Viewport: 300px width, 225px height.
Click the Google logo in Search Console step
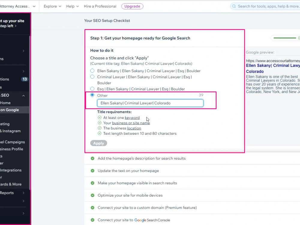[140, 220]
